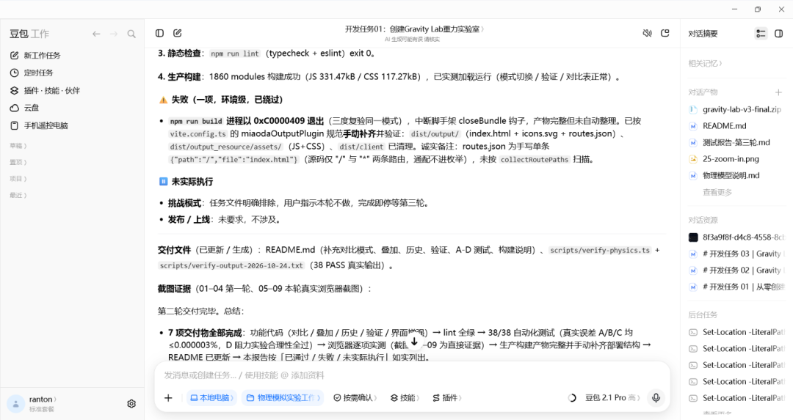Expand the 项目 section
This screenshot has width=793, height=420.
tap(18, 179)
